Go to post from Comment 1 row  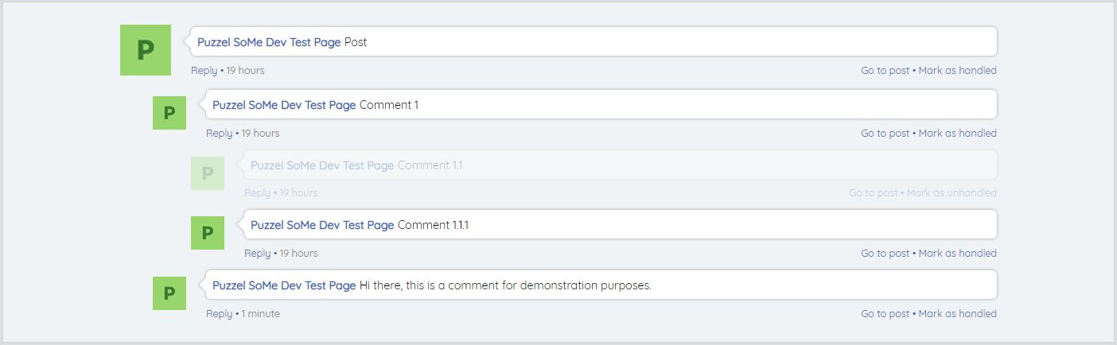[885, 134]
